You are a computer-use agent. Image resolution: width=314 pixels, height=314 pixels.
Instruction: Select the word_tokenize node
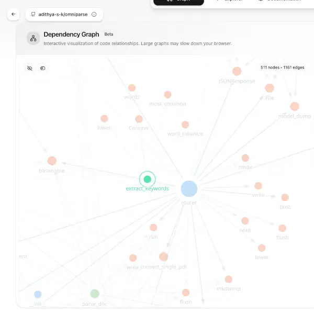tap(185, 125)
